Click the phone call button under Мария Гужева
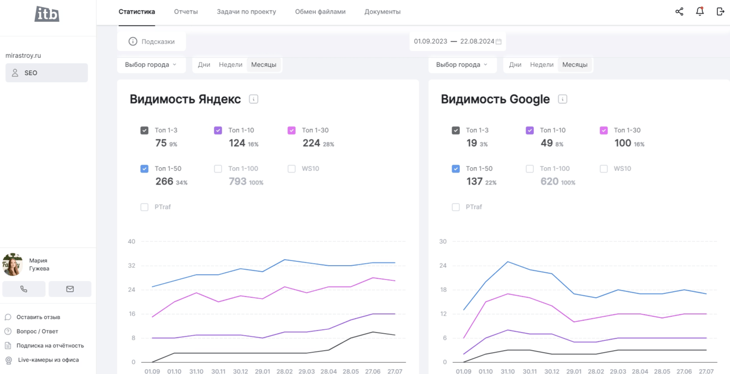 (24, 289)
